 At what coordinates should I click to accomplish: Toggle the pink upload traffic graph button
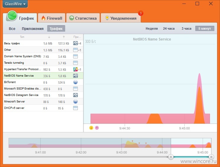coord(97,128)
